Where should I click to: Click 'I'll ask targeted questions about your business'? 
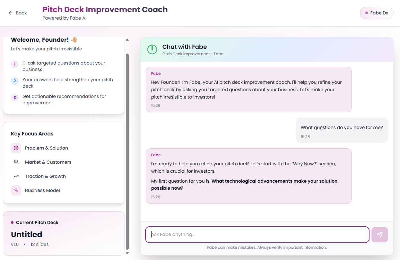64,66
